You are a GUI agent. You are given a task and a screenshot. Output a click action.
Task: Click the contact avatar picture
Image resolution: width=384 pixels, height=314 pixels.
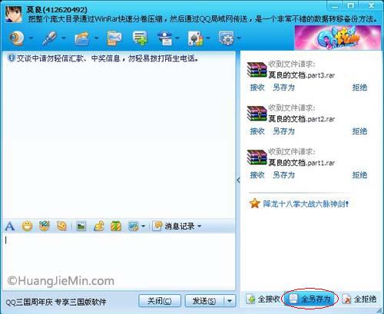(x=13, y=14)
